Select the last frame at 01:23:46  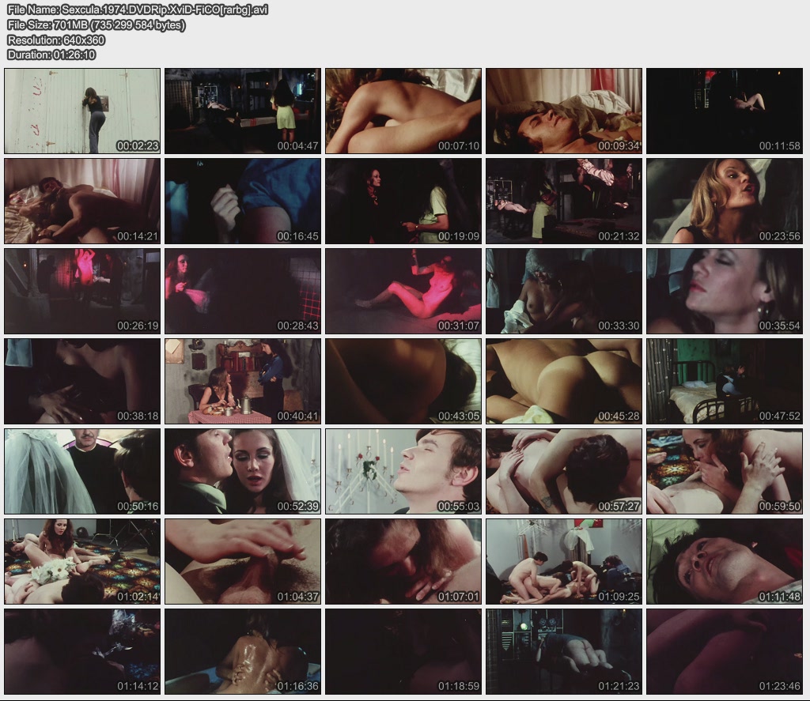[x=725, y=651]
